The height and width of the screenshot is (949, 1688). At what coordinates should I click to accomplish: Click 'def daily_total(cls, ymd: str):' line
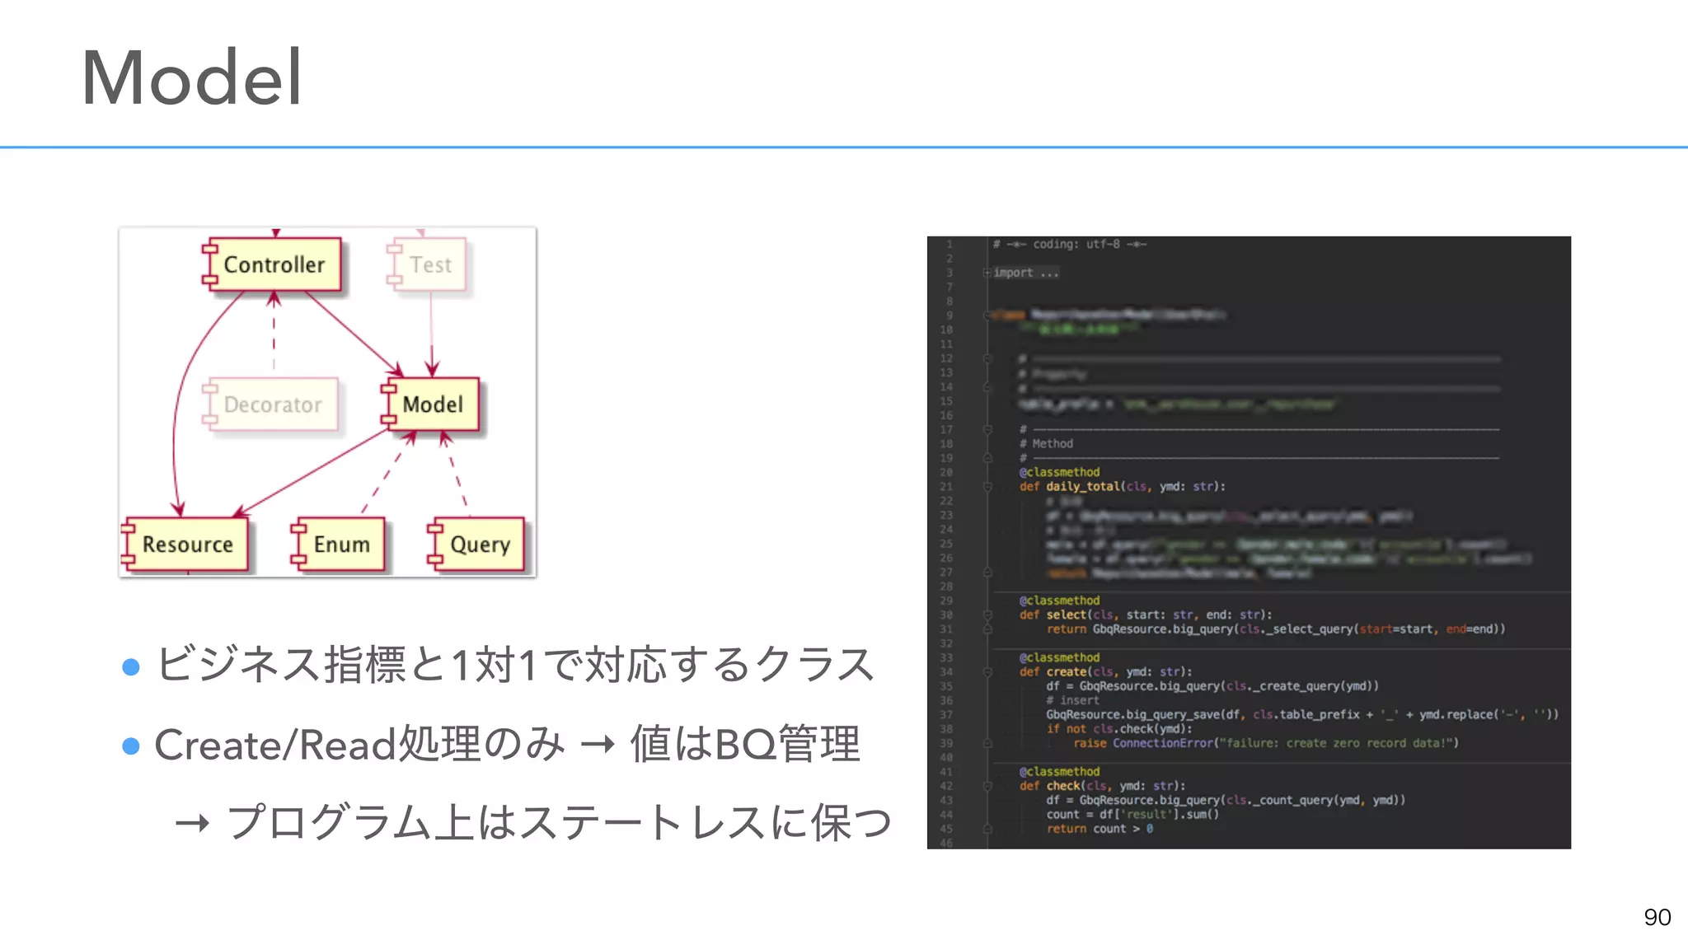(x=1123, y=487)
